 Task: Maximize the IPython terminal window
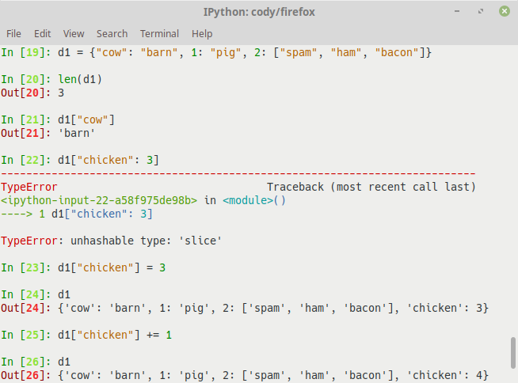click(x=481, y=11)
